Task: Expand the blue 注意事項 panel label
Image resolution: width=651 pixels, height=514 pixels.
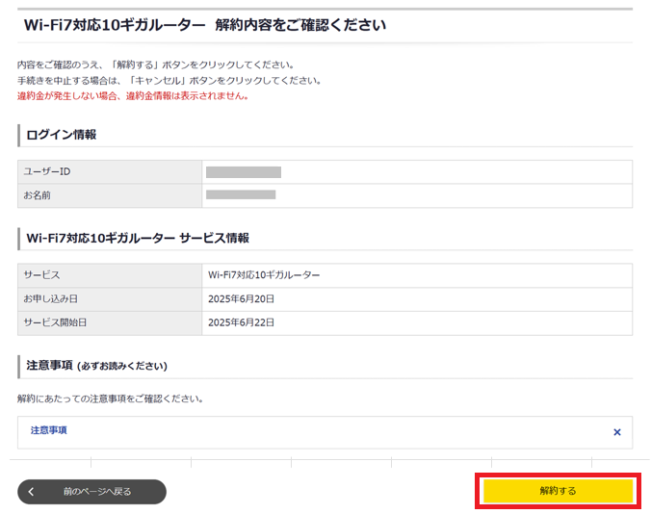Action: pyautogui.click(x=49, y=430)
